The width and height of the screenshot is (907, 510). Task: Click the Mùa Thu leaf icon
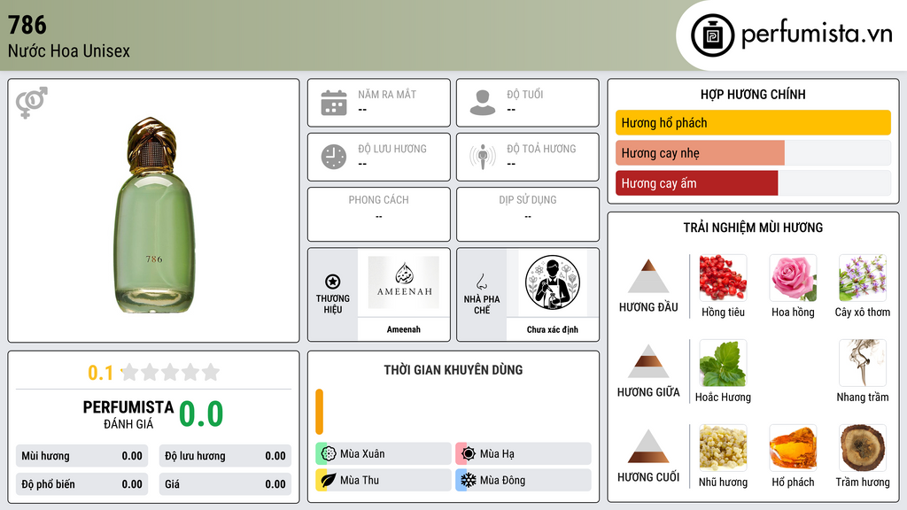coord(329,480)
